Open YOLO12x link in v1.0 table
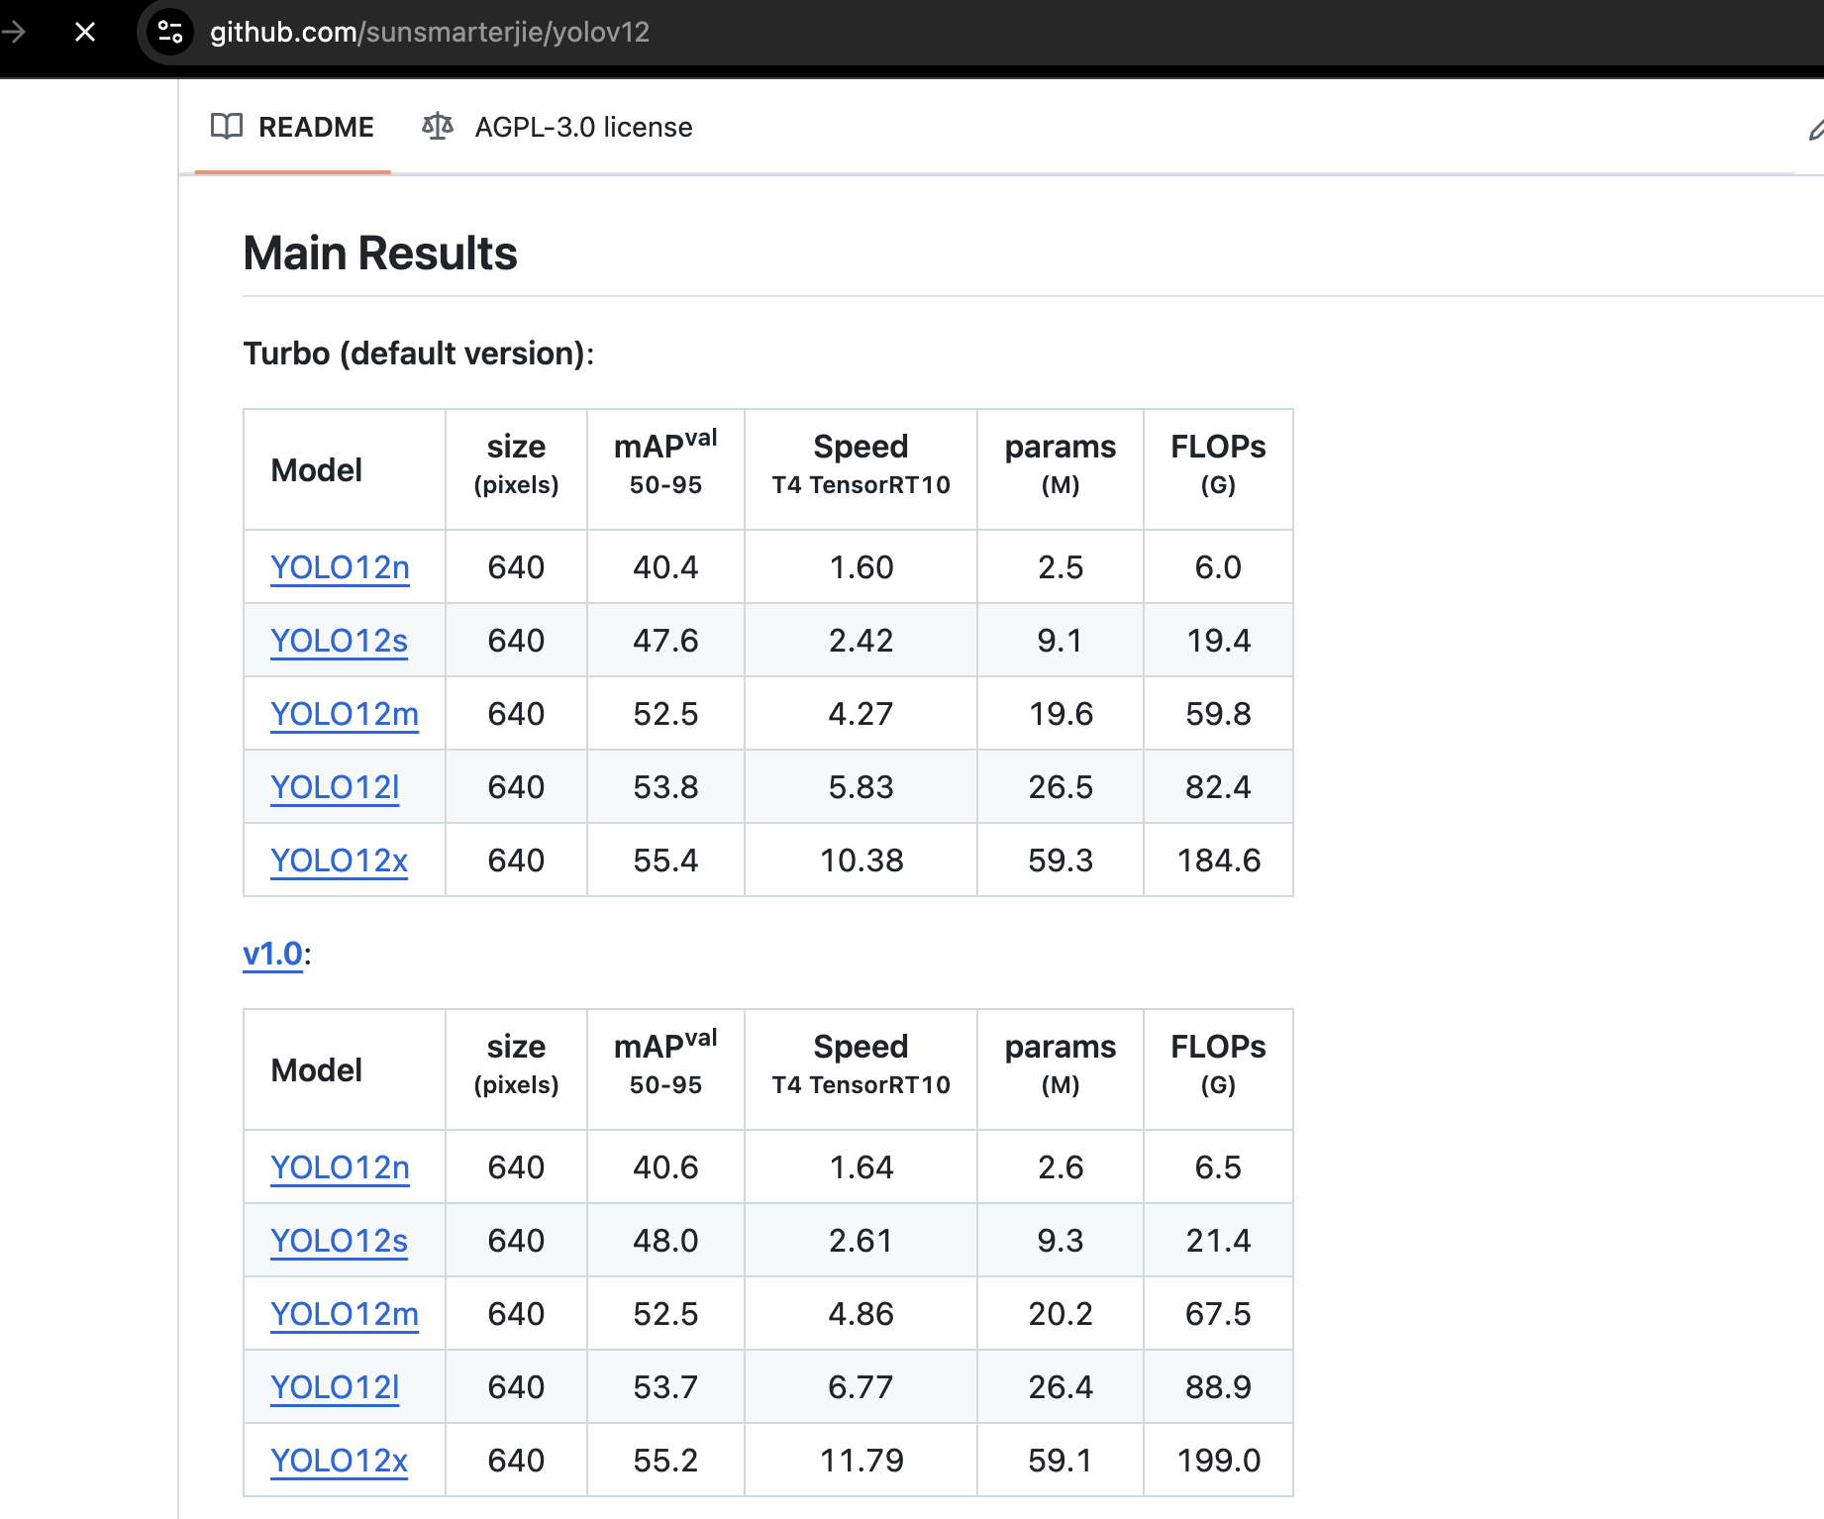 pos(339,1461)
